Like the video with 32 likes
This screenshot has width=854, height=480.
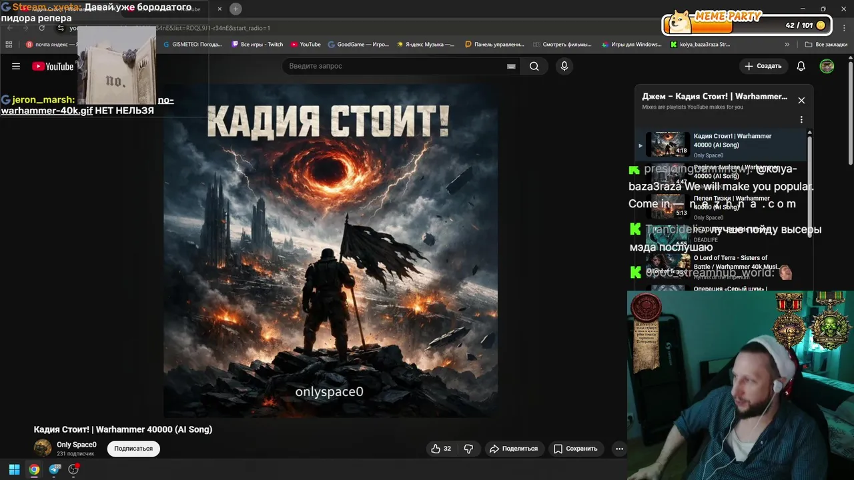441,449
